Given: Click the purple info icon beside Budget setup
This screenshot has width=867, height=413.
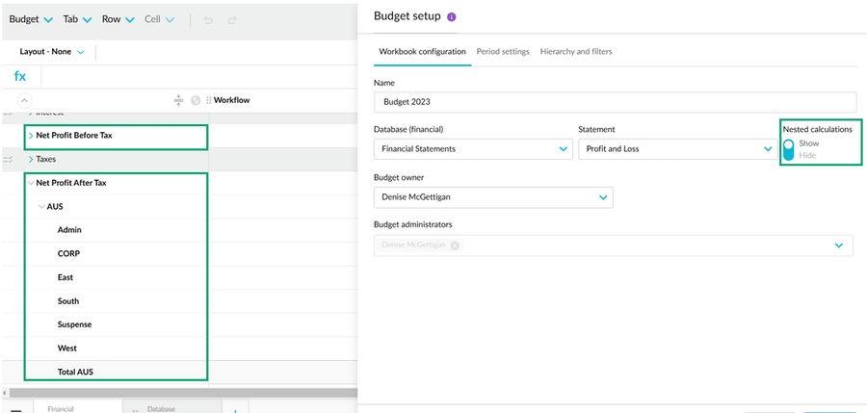Looking at the screenshot, I should (x=452, y=17).
